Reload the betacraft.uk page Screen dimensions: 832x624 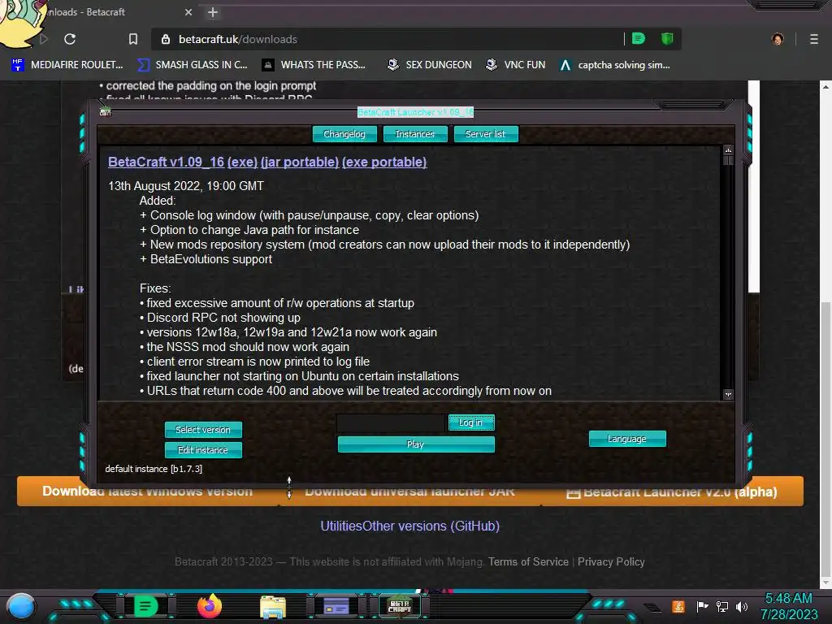tap(70, 39)
